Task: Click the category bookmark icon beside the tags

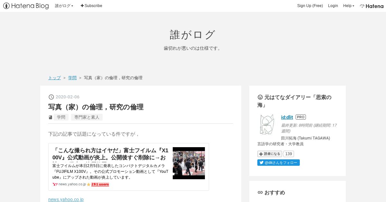Action: 50,117
